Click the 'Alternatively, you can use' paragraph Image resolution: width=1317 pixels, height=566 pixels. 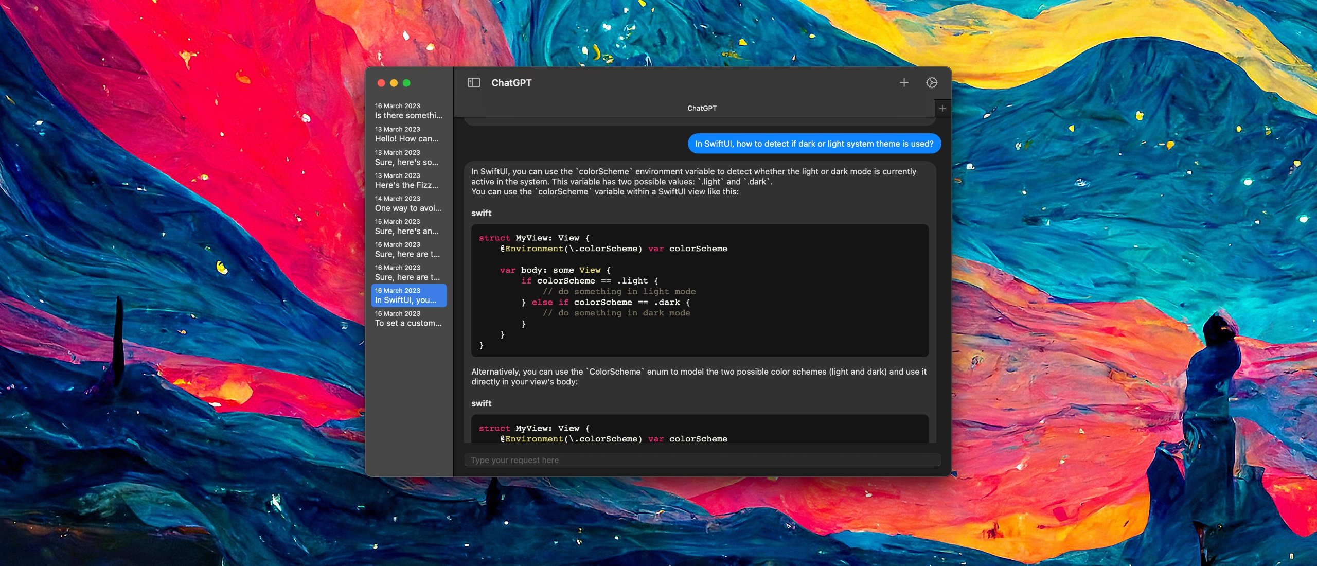coord(699,377)
